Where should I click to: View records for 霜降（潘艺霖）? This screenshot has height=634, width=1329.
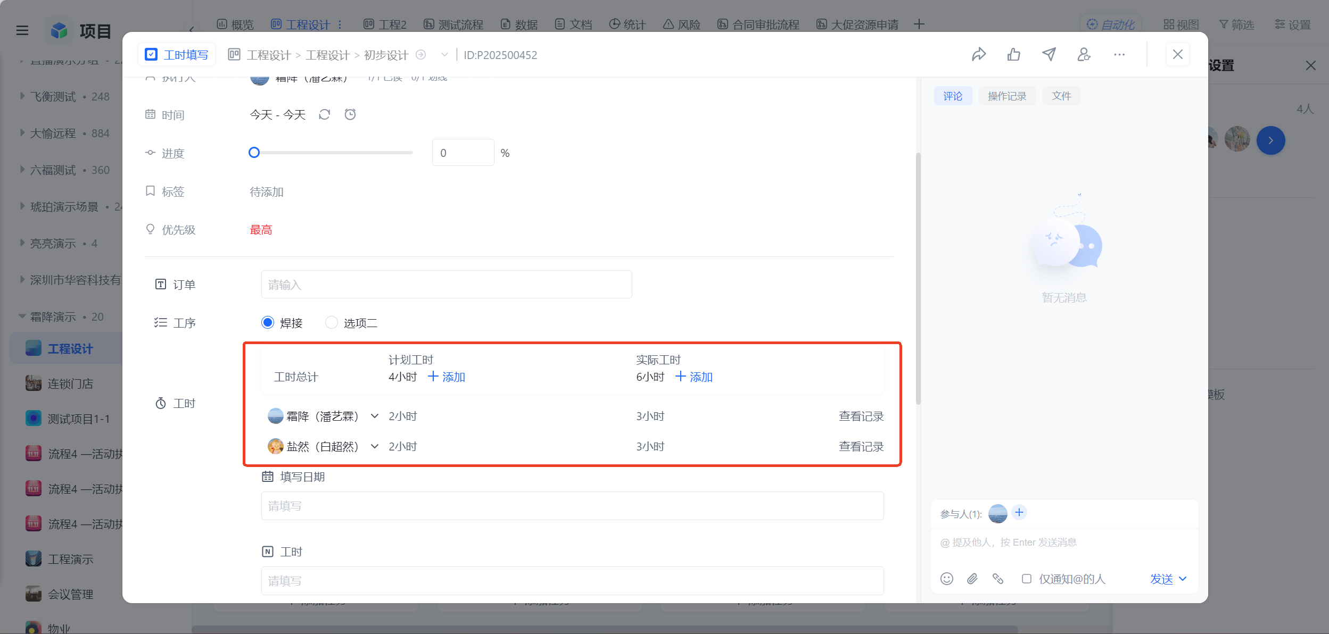point(861,416)
